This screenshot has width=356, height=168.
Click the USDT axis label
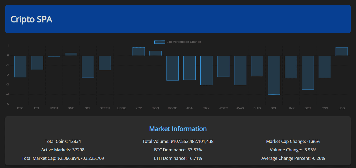click(54, 108)
